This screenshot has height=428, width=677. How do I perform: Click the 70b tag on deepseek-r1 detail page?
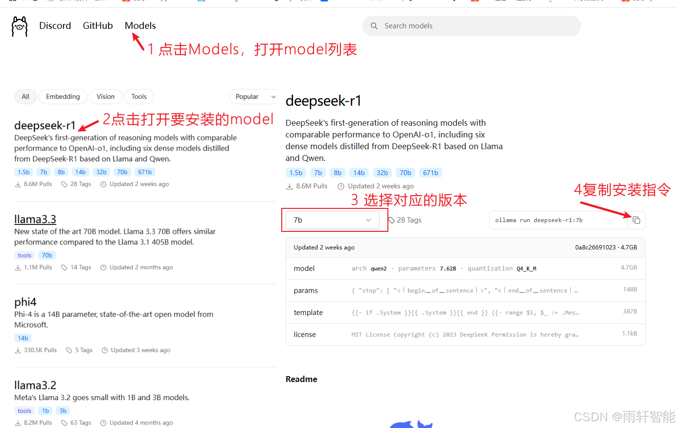[406, 173]
